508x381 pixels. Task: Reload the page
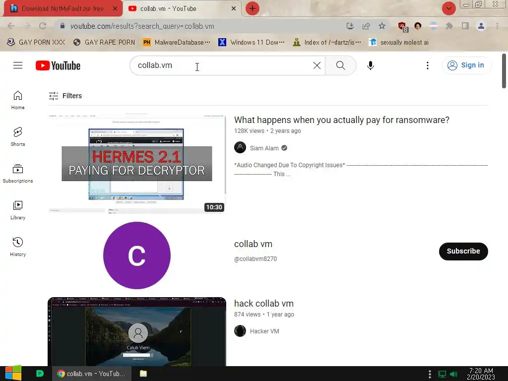(43, 26)
